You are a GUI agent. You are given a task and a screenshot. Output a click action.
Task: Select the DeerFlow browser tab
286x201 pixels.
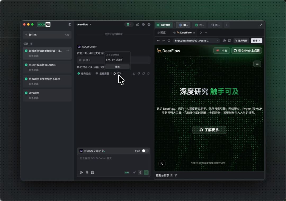tap(184, 33)
